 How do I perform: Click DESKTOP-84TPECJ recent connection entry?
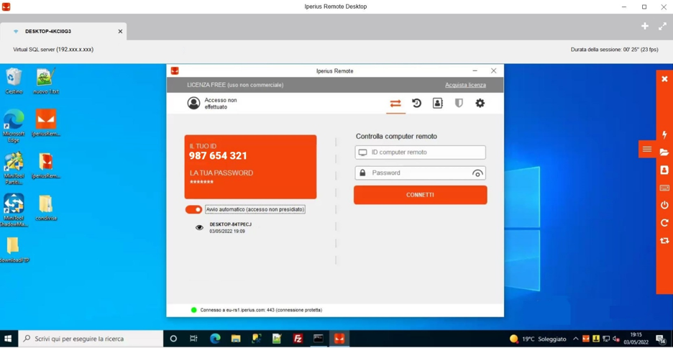[x=230, y=227]
